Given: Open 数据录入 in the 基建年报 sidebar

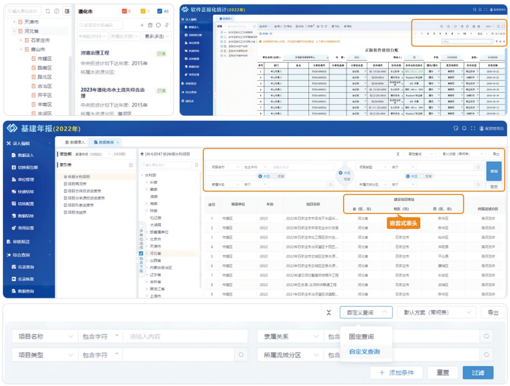Looking at the screenshot, I should coord(26,155).
